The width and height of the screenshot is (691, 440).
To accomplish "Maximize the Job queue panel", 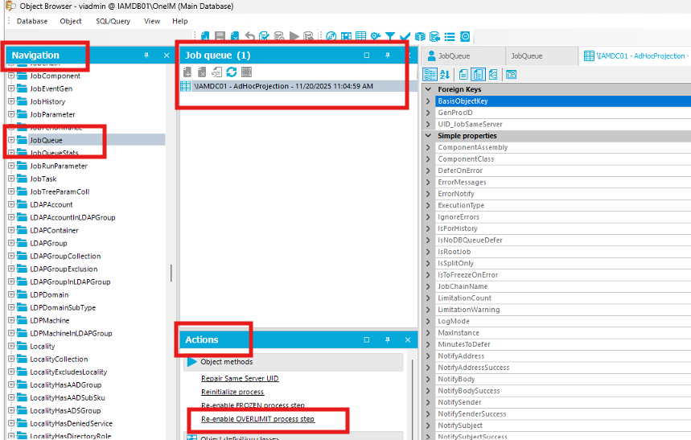I will click(x=367, y=56).
